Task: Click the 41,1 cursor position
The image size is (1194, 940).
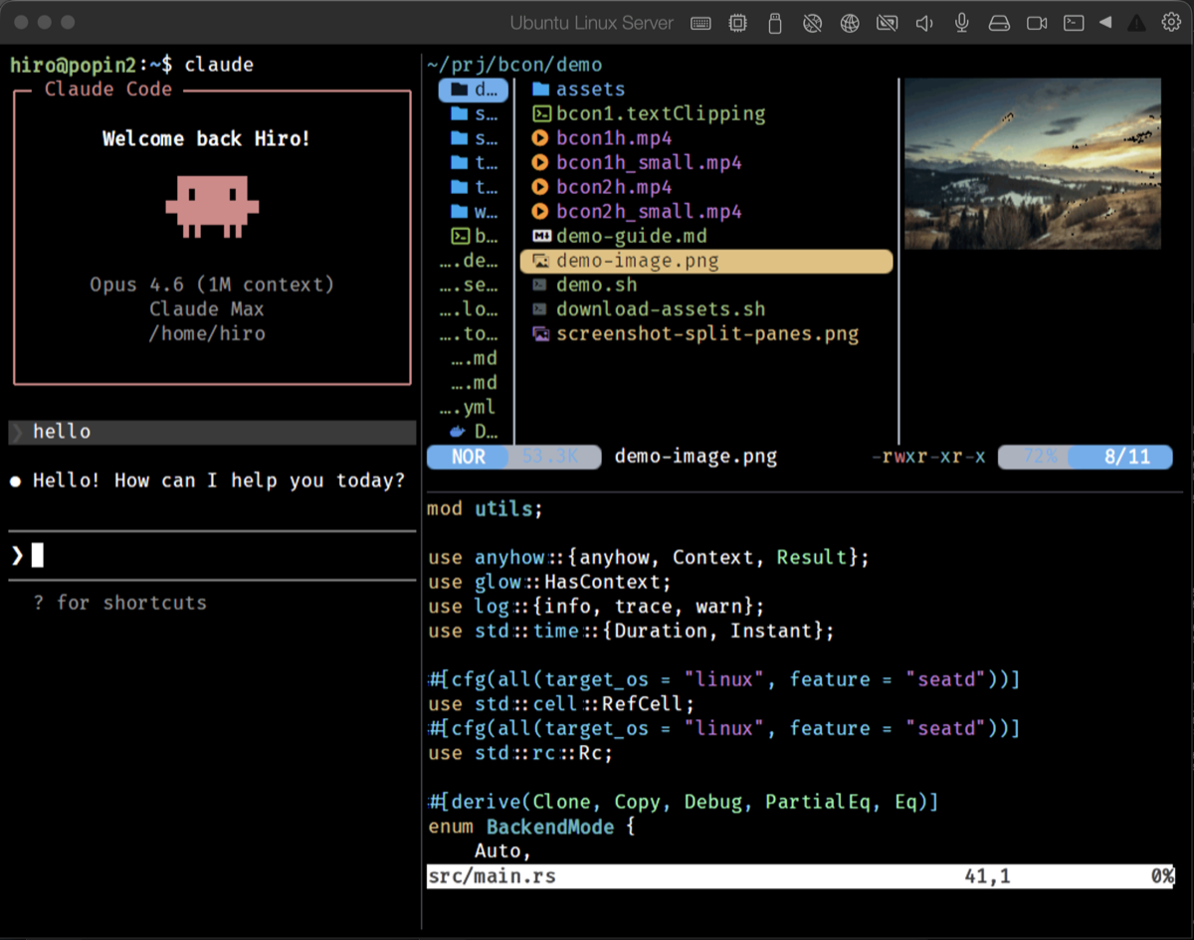Action: 987,876
